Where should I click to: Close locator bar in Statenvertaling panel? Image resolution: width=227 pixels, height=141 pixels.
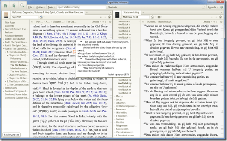221,22
